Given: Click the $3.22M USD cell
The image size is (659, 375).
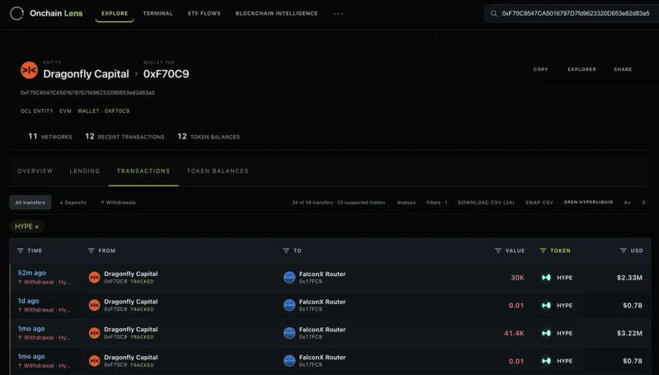Looking at the screenshot, I should click(629, 333).
